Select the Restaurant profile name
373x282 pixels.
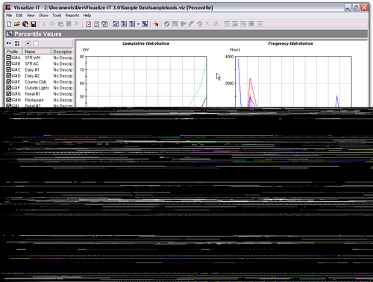point(34,100)
